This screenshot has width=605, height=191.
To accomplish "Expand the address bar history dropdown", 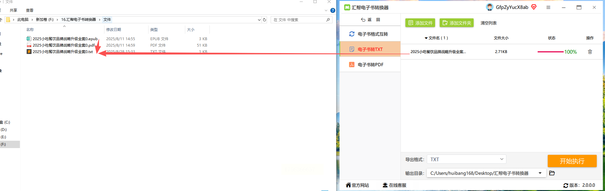I will (x=259, y=20).
